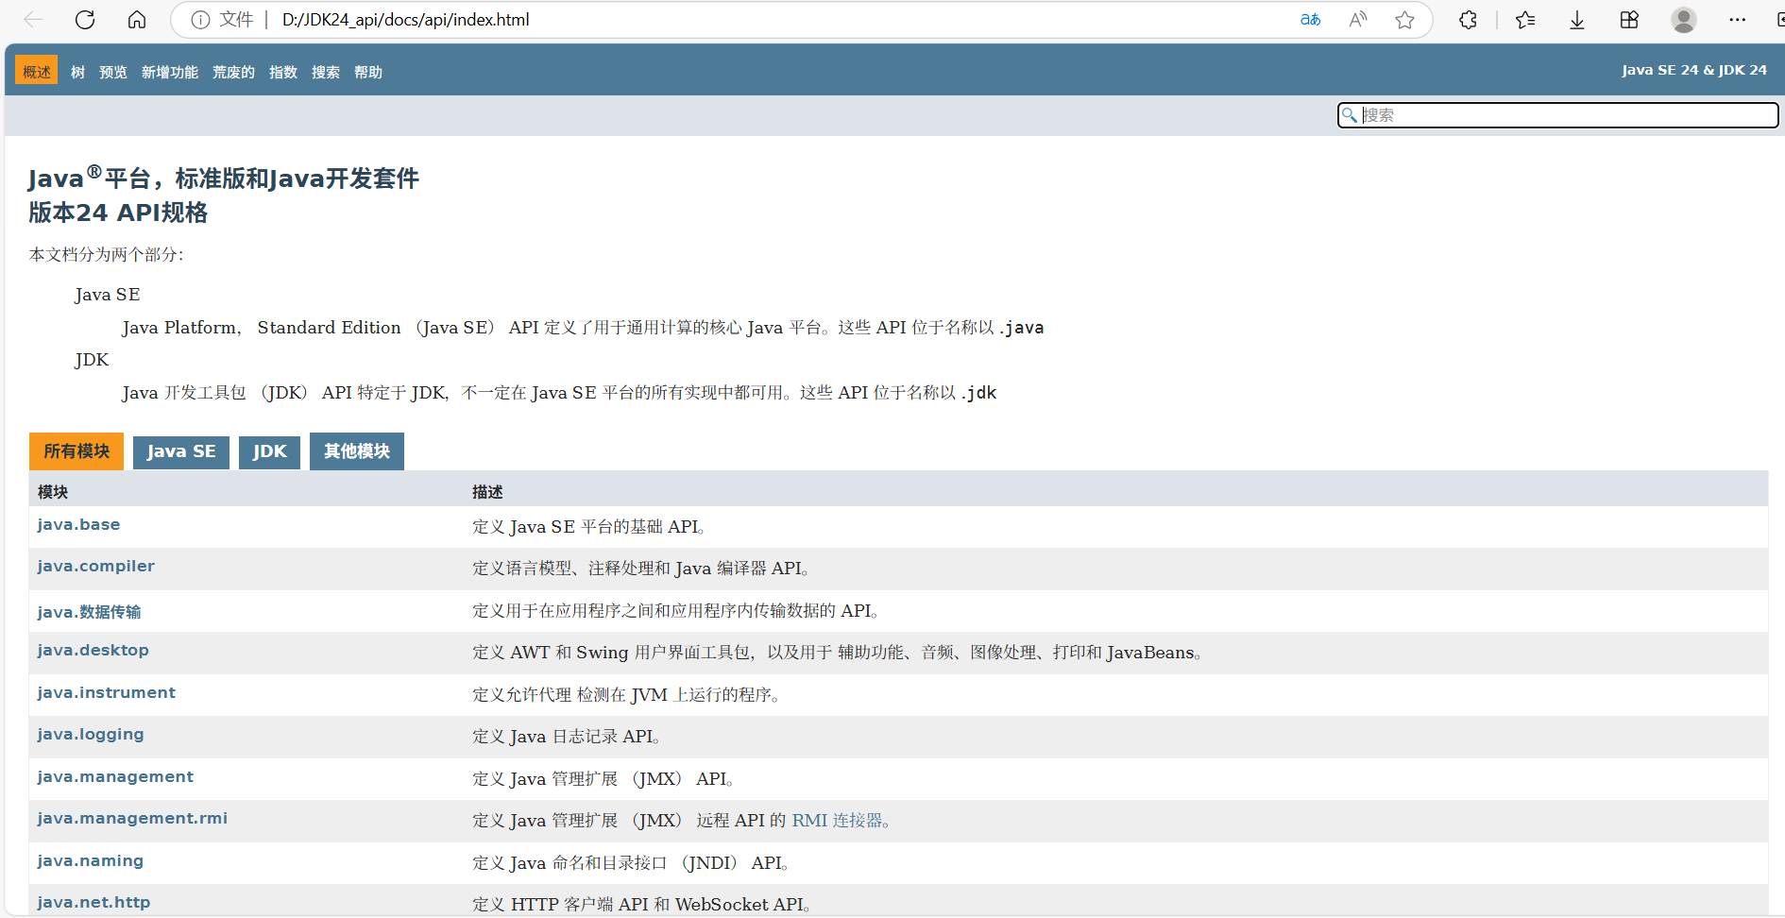Reload the page with refresh icon
1785x918 pixels.
pos(85,20)
